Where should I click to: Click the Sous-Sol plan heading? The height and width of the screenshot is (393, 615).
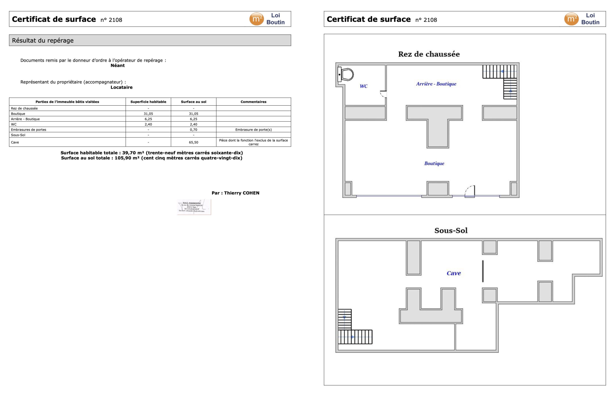pos(451,230)
